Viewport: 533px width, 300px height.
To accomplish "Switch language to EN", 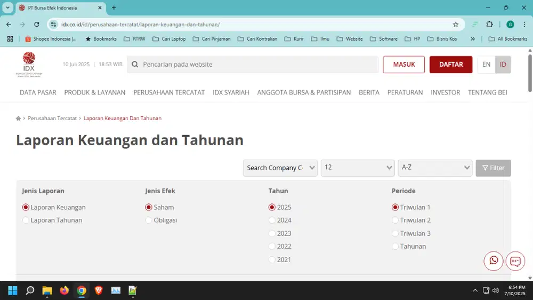I will coord(486,65).
